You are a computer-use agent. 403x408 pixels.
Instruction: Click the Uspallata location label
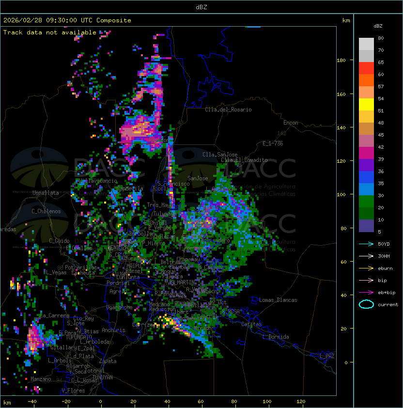pyautogui.click(x=46, y=193)
